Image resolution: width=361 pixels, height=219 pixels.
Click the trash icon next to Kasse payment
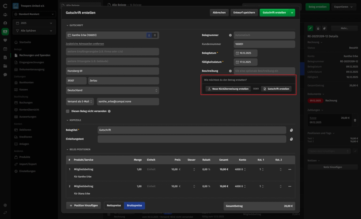(x=355, y=120)
